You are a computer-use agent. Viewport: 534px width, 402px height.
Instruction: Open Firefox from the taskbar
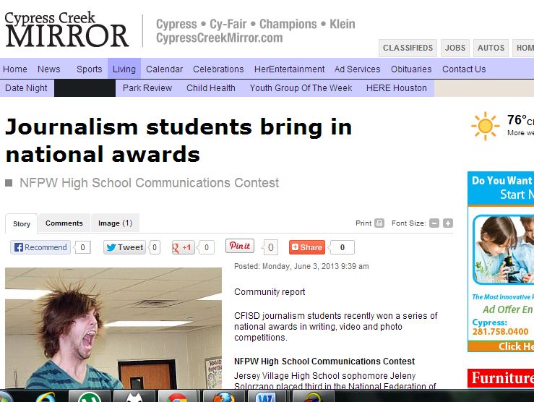[223, 396]
